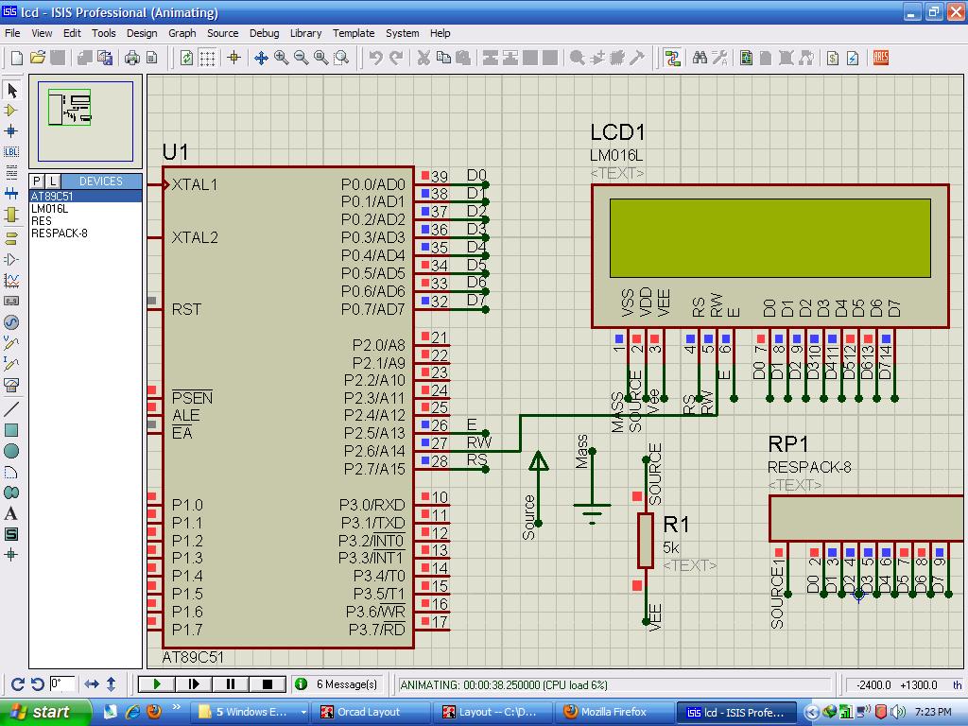Click the Open Design folder icon
This screenshot has width=968, height=726.
coord(38,58)
